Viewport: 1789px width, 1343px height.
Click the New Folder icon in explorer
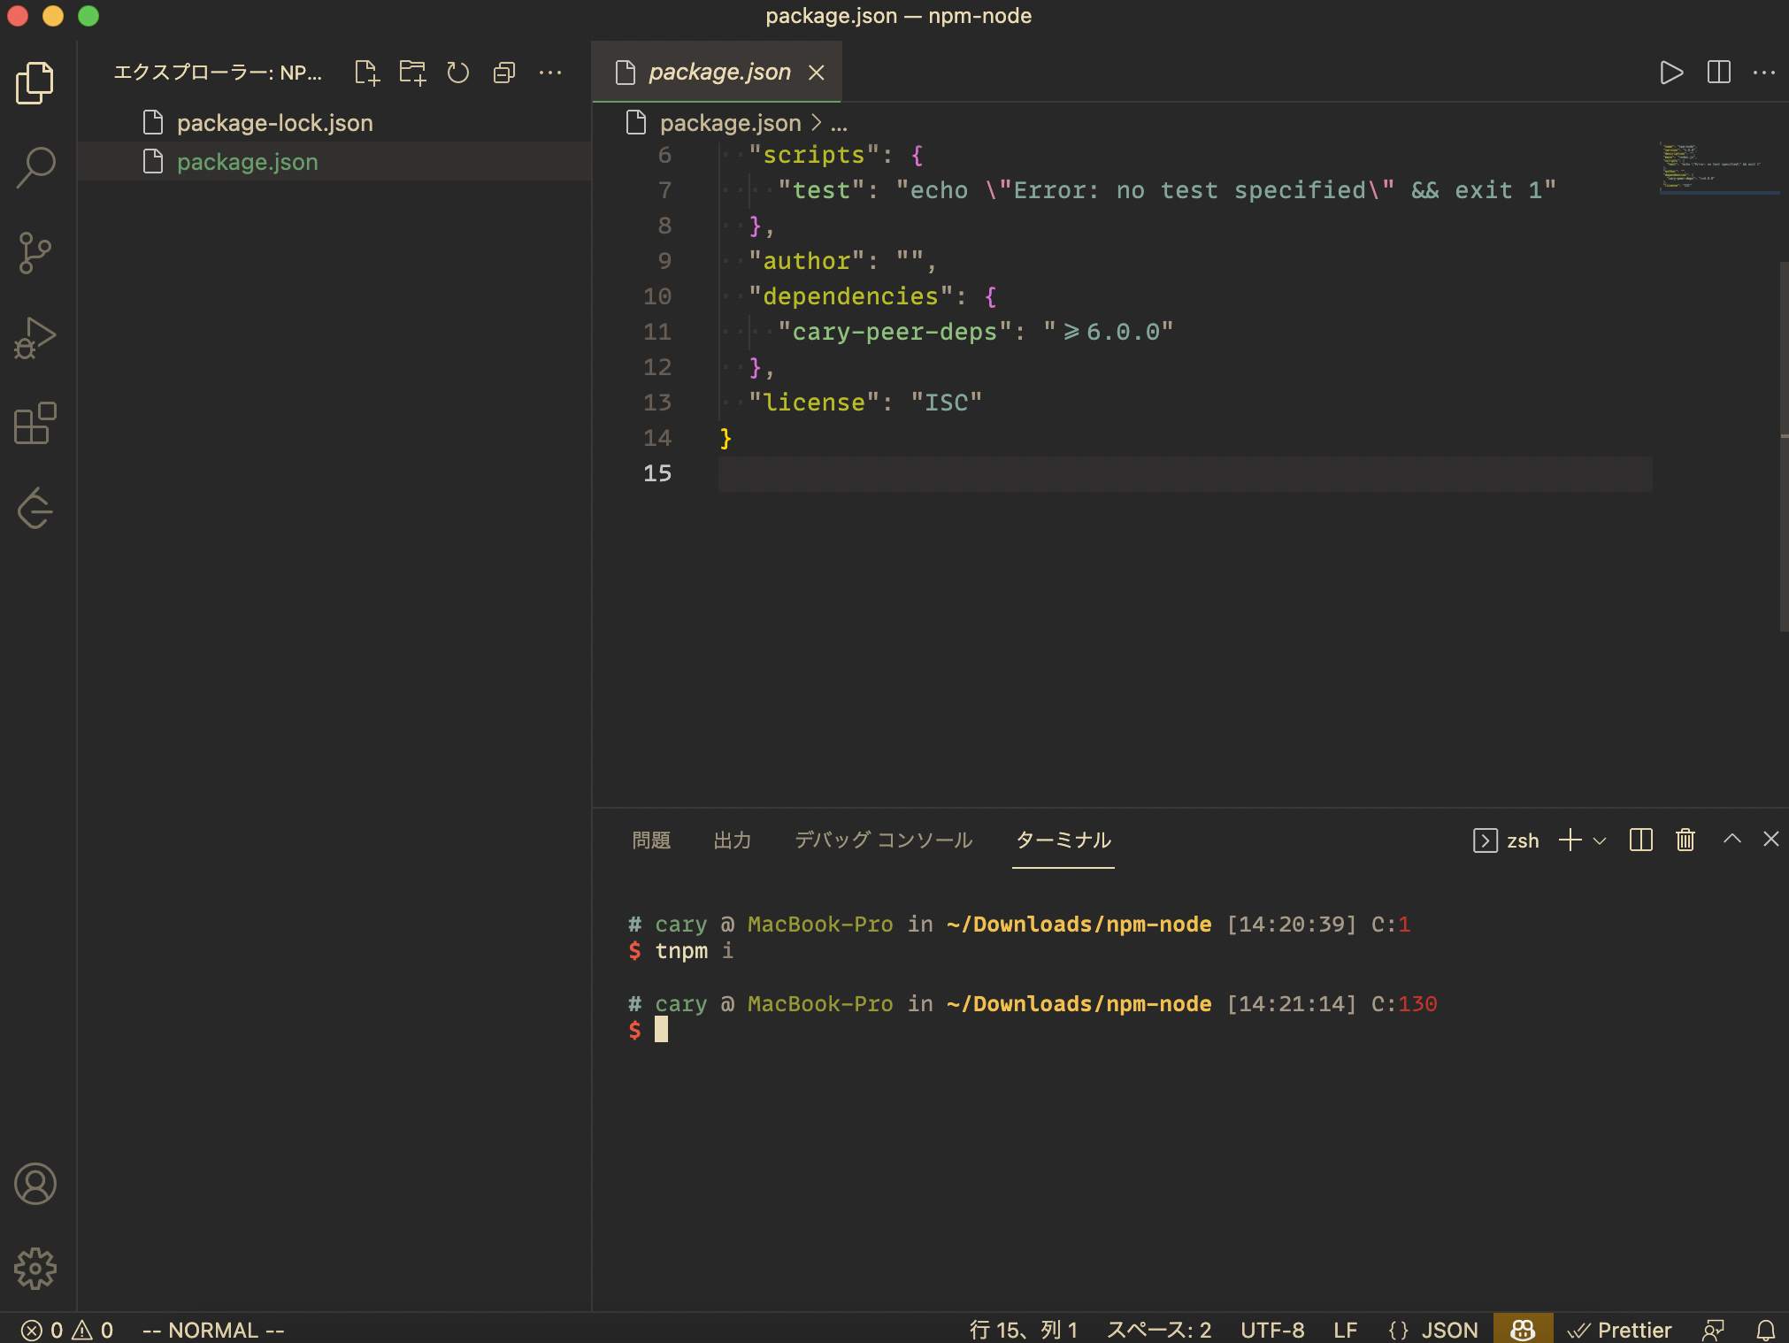point(412,73)
